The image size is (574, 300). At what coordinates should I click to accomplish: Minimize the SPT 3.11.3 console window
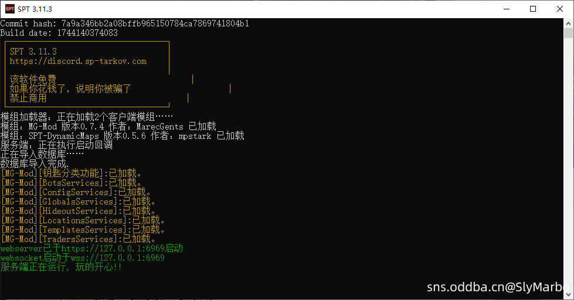[x=507, y=9]
